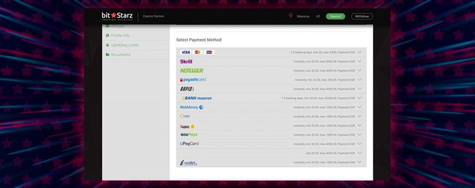Open Casino Games menu
This screenshot has width=475, height=188.
pos(153,16)
